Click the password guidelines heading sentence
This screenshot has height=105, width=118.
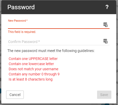(51, 51)
